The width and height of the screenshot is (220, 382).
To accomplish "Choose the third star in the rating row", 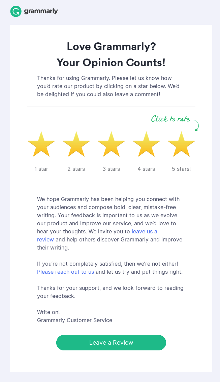I will coord(111,144).
